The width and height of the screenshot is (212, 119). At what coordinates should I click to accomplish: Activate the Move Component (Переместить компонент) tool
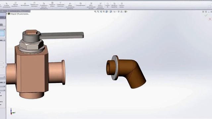(x=34, y=5)
